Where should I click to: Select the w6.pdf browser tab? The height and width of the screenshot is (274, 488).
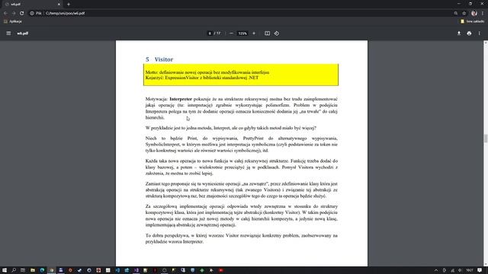pos(31,5)
